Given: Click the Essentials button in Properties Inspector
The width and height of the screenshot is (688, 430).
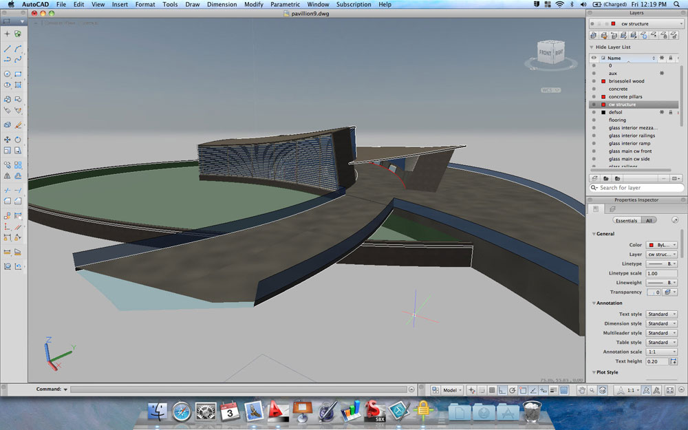Looking at the screenshot, I should click(x=627, y=220).
